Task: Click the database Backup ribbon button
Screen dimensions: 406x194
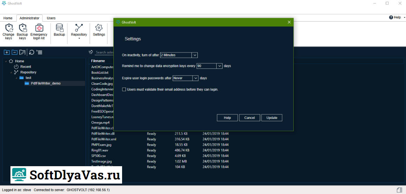Action: (x=59, y=30)
